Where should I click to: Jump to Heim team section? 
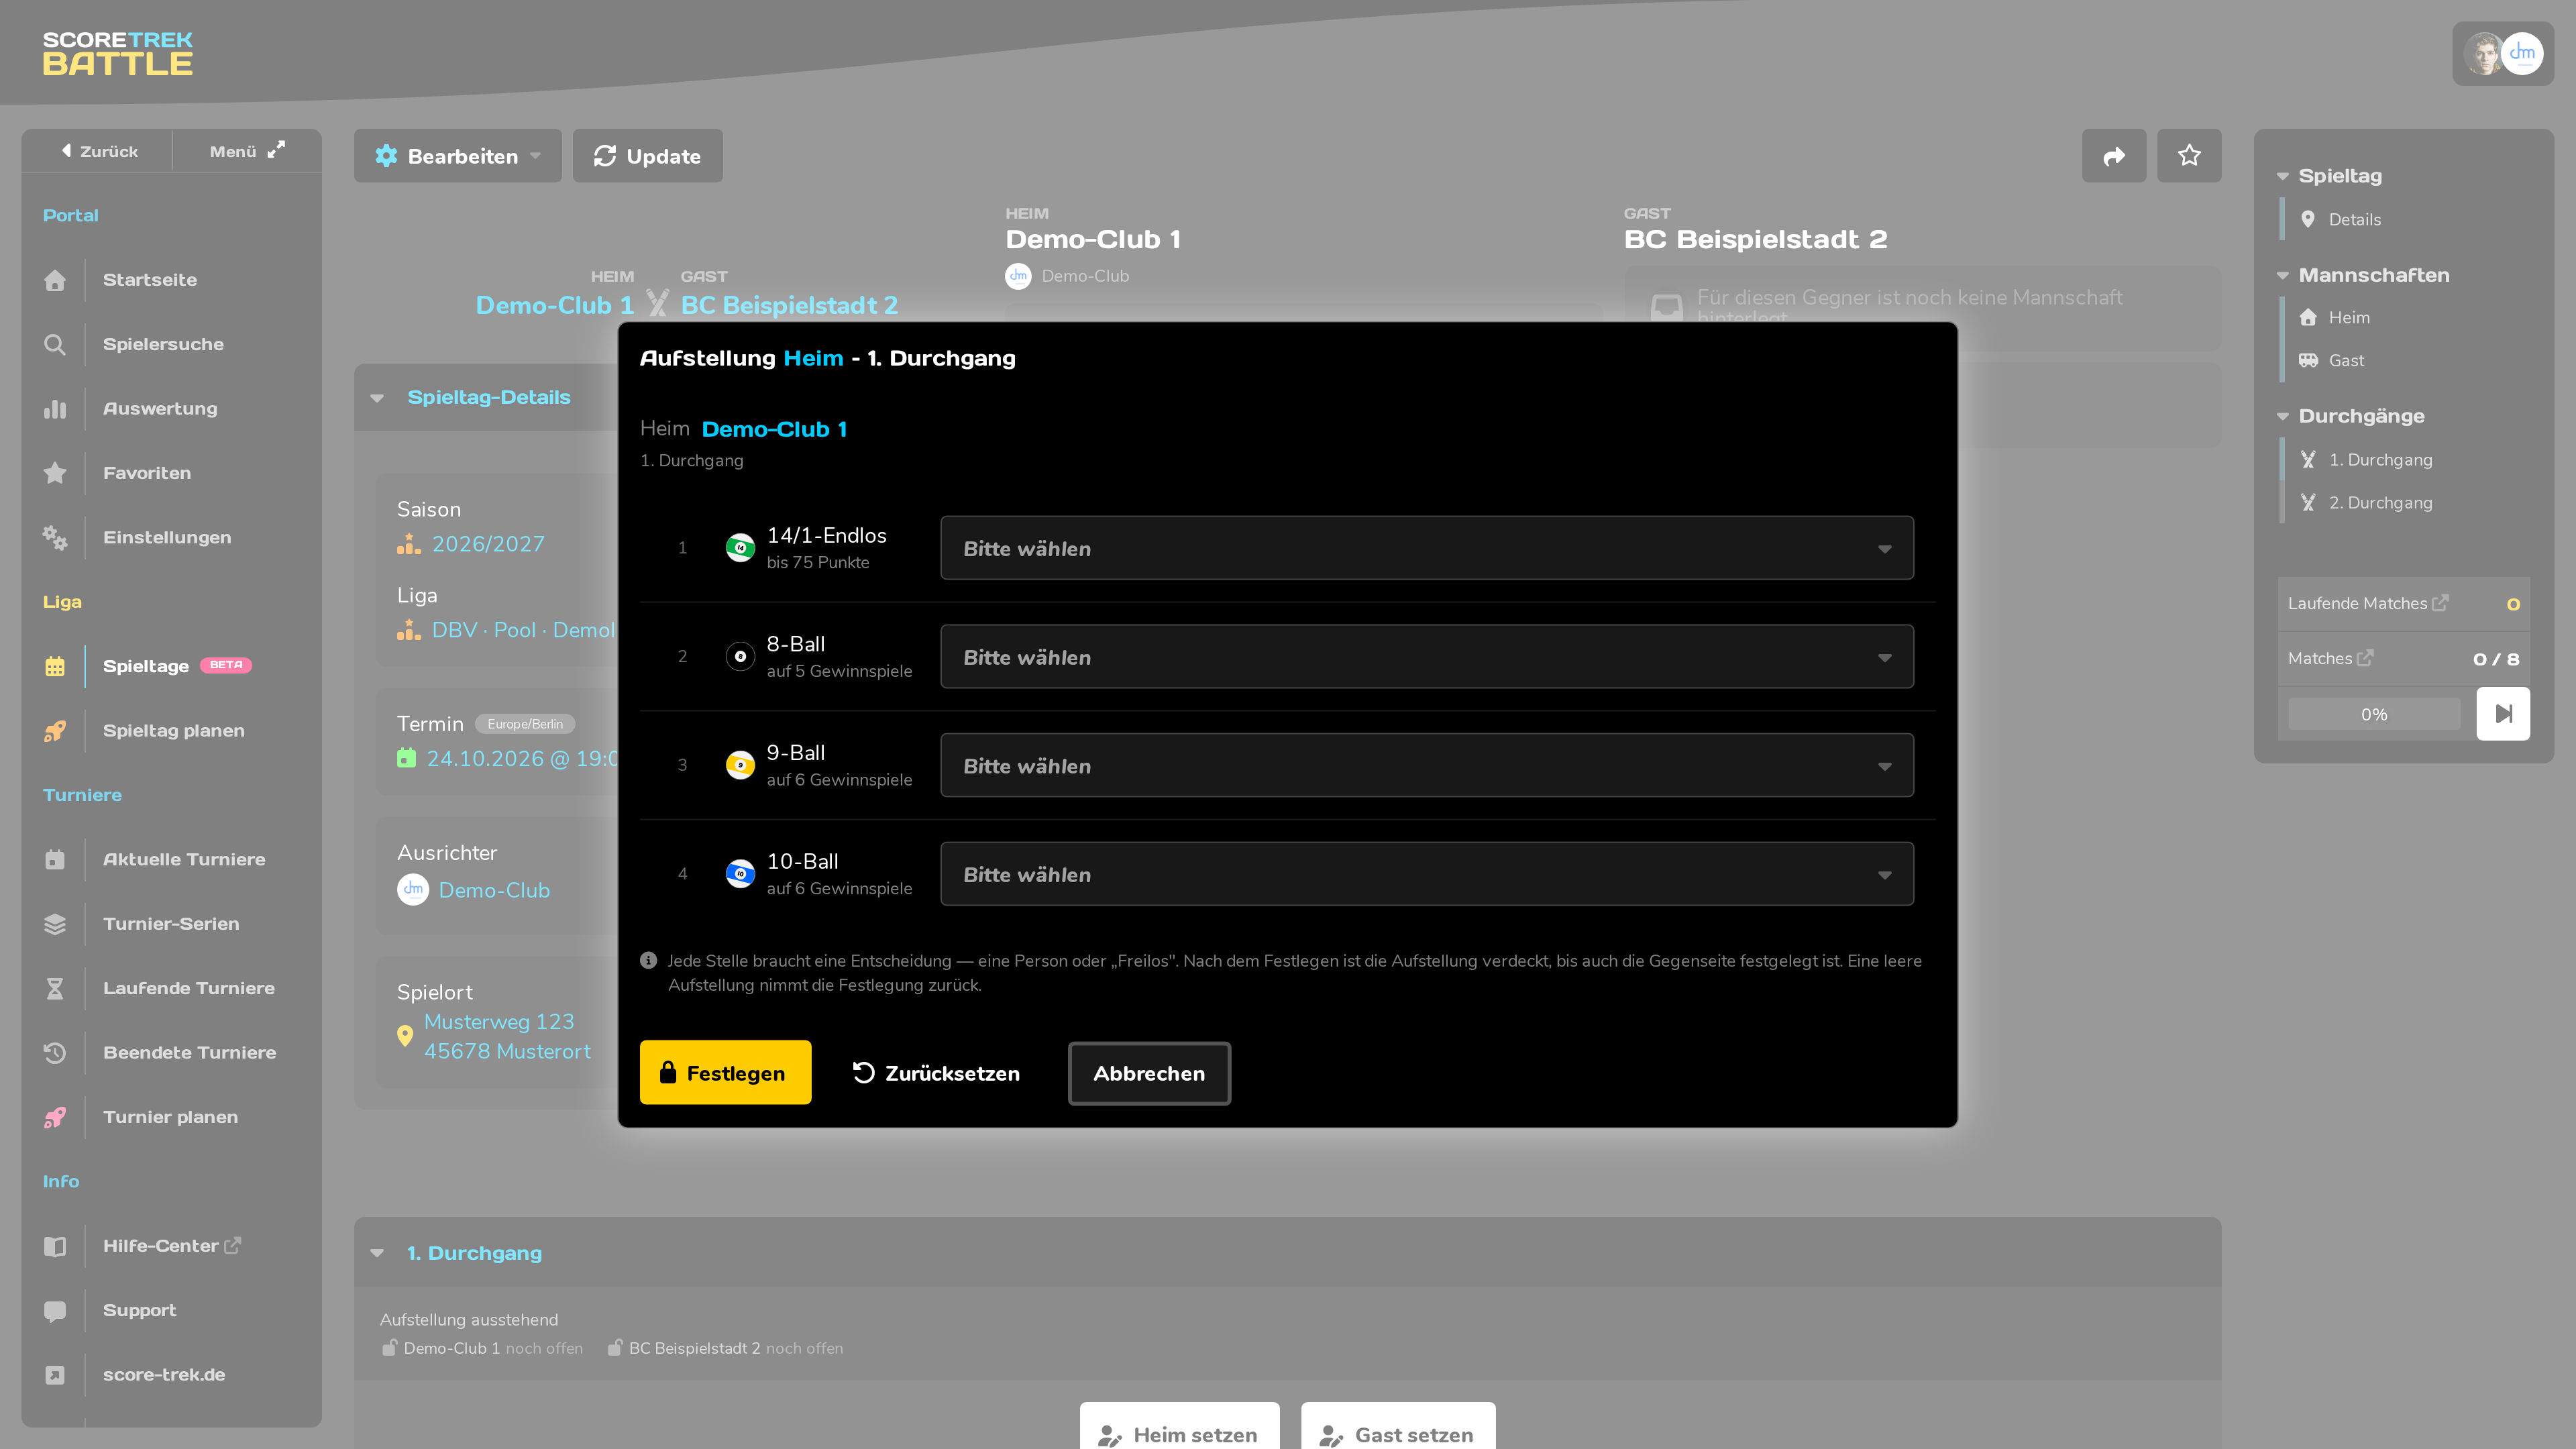2348,318
